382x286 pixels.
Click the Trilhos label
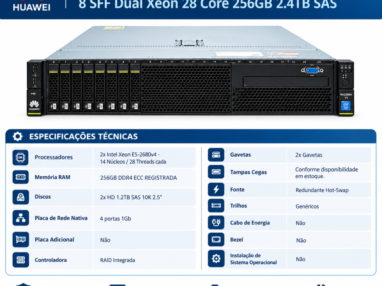[238, 206]
